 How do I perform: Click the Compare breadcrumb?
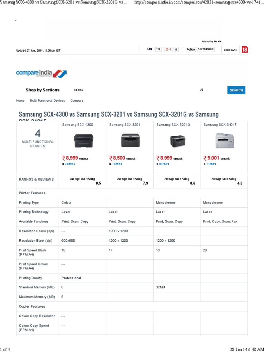coord(77,101)
